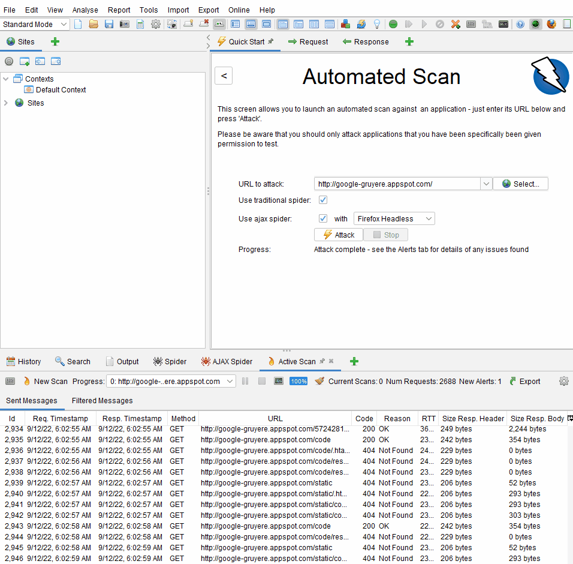Open Session Properties document icon
The image size is (573, 564).
click(140, 24)
